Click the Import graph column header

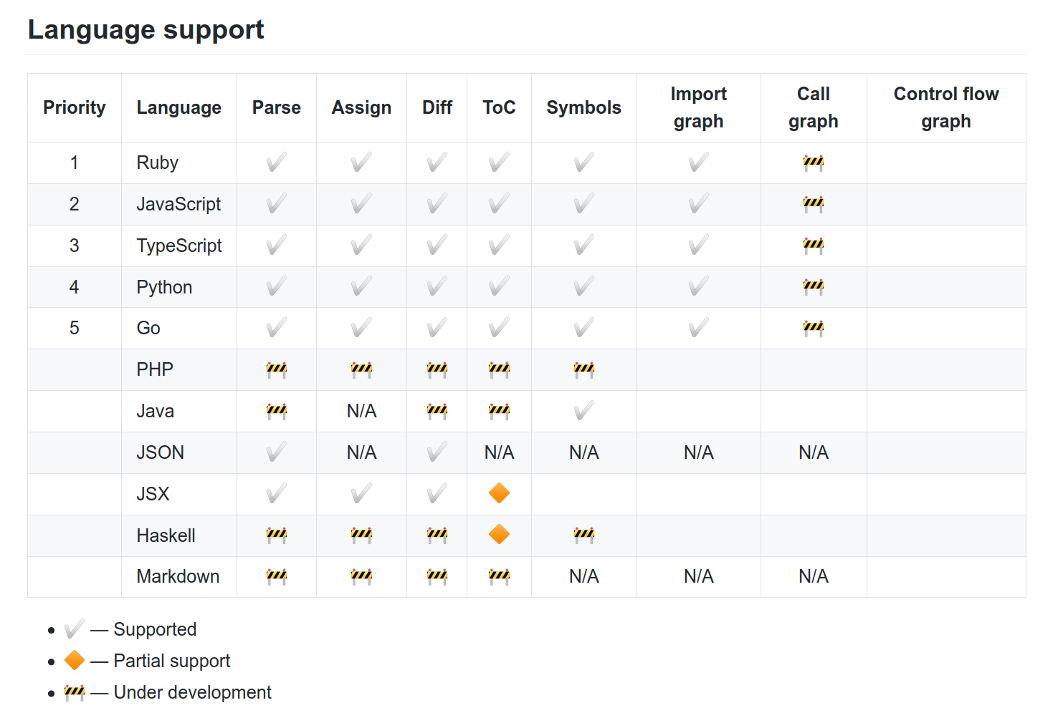(x=698, y=107)
